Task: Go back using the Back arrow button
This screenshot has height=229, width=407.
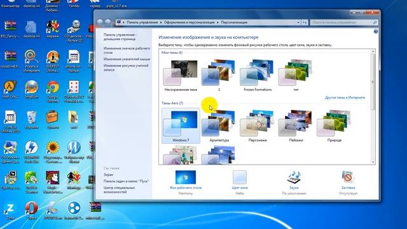Action: click(100, 22)
